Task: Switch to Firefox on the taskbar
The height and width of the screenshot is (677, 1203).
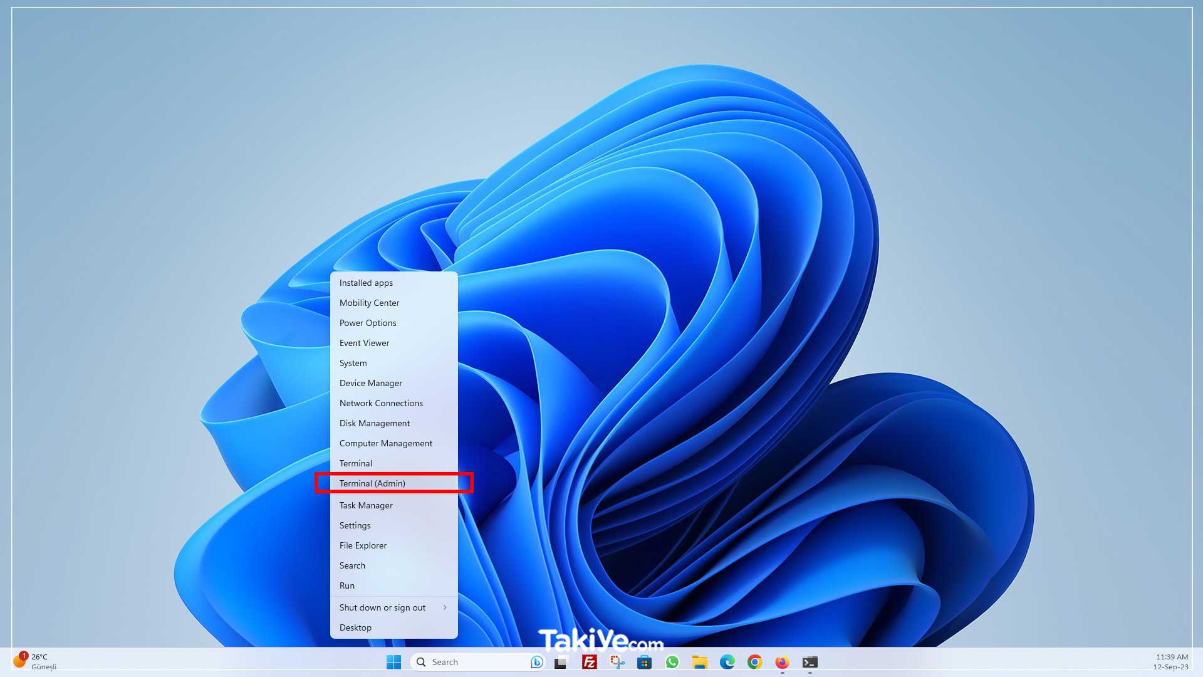Action: tap(782, 662)
